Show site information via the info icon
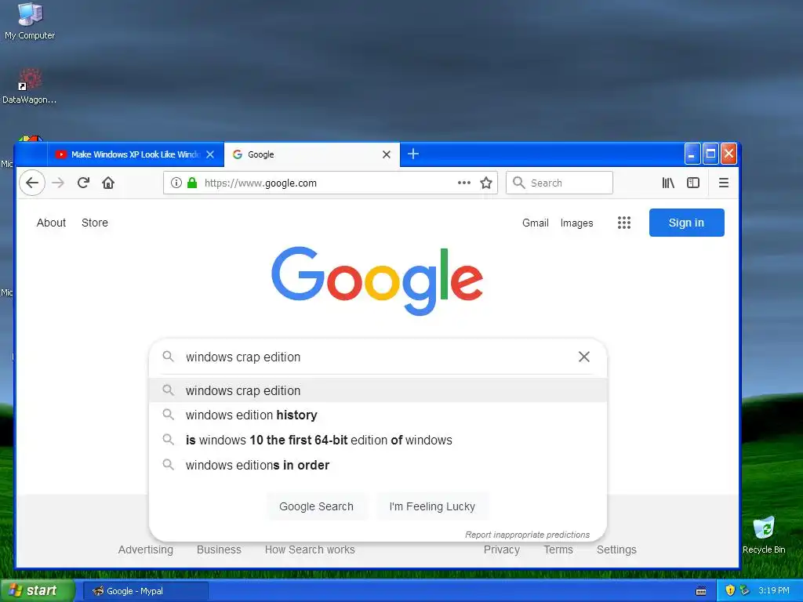Screen dimensions: 803x602 click(176, 183)
